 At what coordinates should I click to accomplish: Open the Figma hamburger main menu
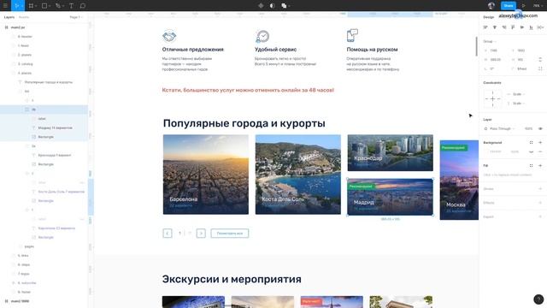coord(5,6)
